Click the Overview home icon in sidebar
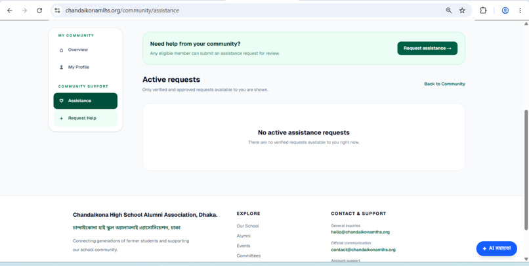Viewport: 529px width, 266px height. (62, 50)
